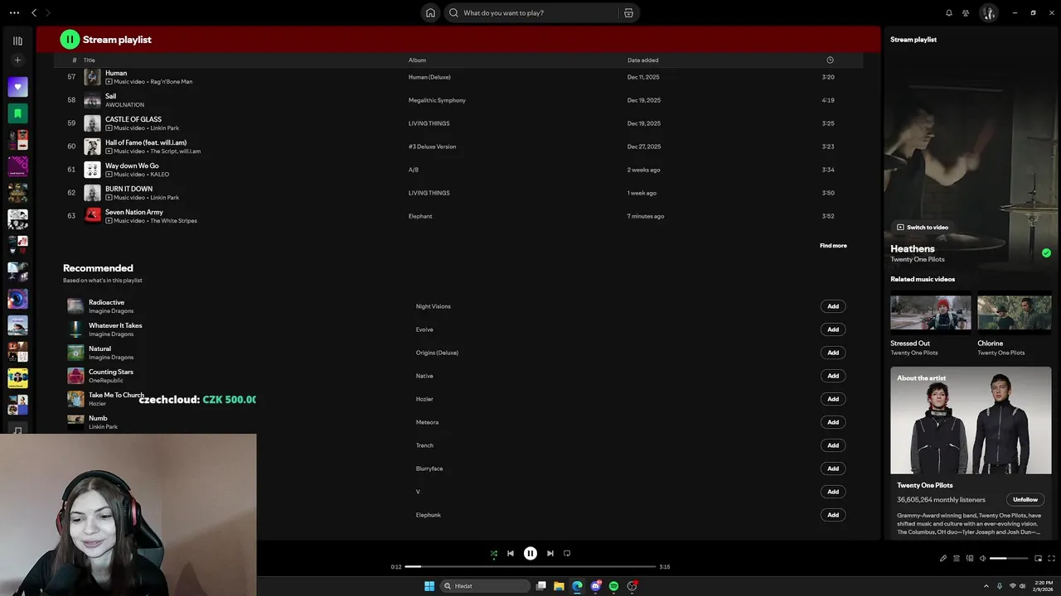1061x596 pixels.
Task: Create a new playlist with plus icon
Action: (17, 60)
